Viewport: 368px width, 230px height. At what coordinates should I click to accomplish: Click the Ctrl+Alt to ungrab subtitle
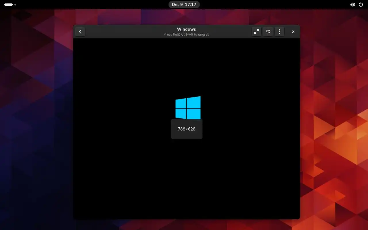click(x=186, y=34)
